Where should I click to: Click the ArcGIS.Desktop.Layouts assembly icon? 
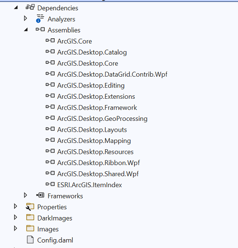click(50, 129)
